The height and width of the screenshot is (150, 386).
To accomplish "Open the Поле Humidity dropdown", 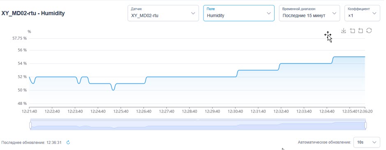I will coord(239,13).
